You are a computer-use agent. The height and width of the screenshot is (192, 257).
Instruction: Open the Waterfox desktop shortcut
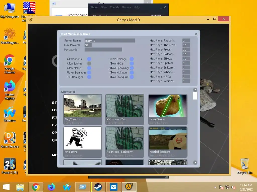pos(10,114)
